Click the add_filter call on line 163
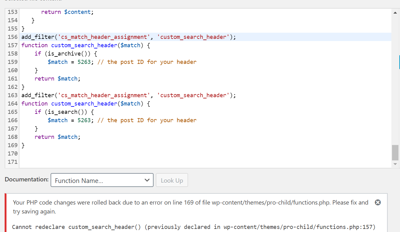 [x=128, y=95]
